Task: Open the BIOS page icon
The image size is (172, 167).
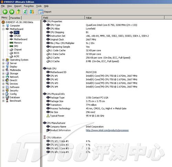Action: 11,53
